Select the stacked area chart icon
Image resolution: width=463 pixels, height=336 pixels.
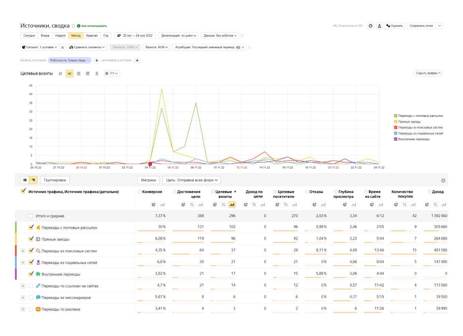[79, 74]
